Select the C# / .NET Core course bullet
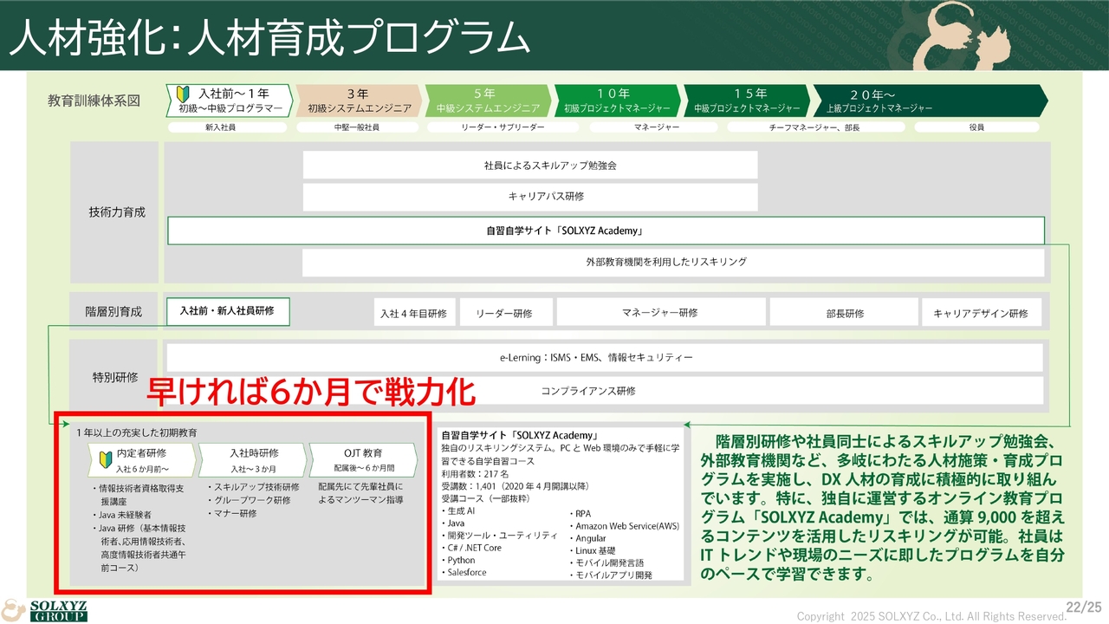Viewport: 1109px width, 624px height. (x=472, y=548)
